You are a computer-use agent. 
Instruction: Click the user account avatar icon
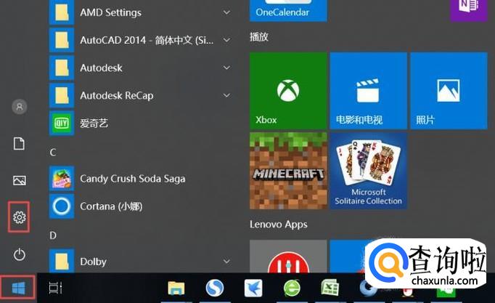pyautogui.click(x=20, y=107)
